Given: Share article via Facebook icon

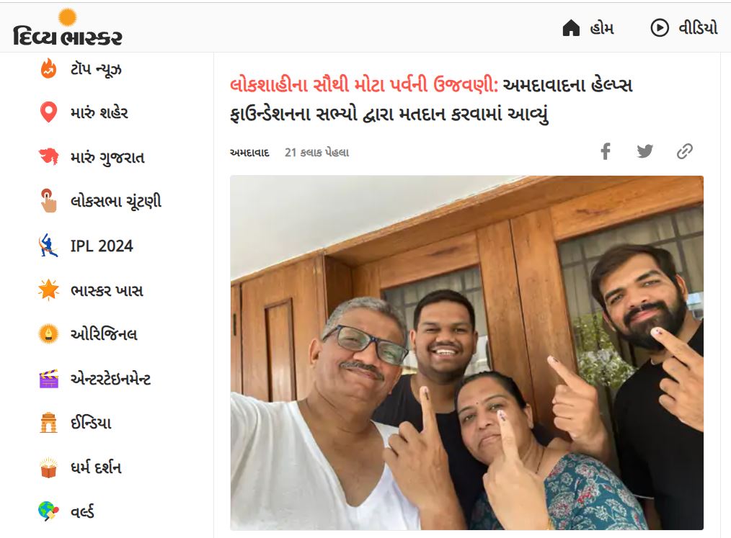Looking at the screenshot, I should [x=606, y=151].
